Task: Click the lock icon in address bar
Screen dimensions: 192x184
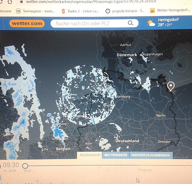Action: (x=22, y=1)
